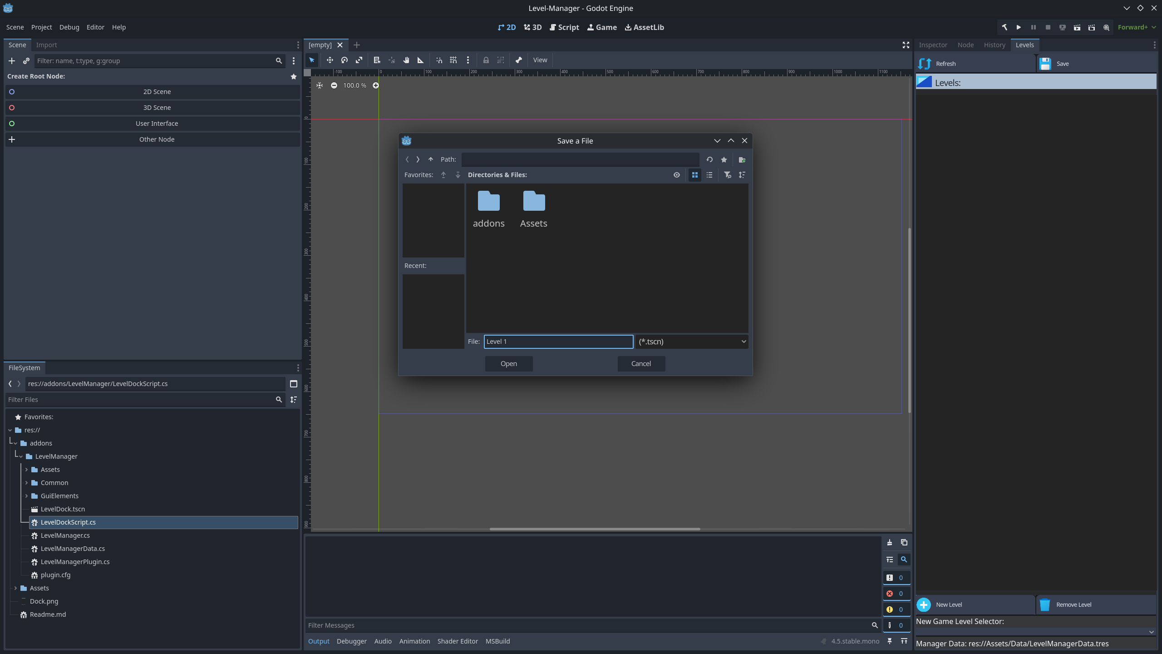Collapse the LevelManager folder
The height and width of the screenshot is (654, 1162).
coord(21,456)
